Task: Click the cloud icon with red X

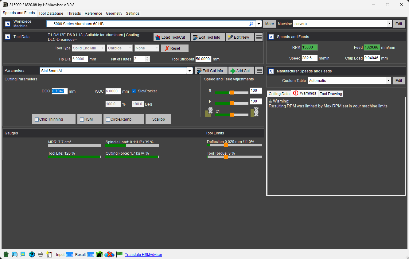Action: pos(109,254)
